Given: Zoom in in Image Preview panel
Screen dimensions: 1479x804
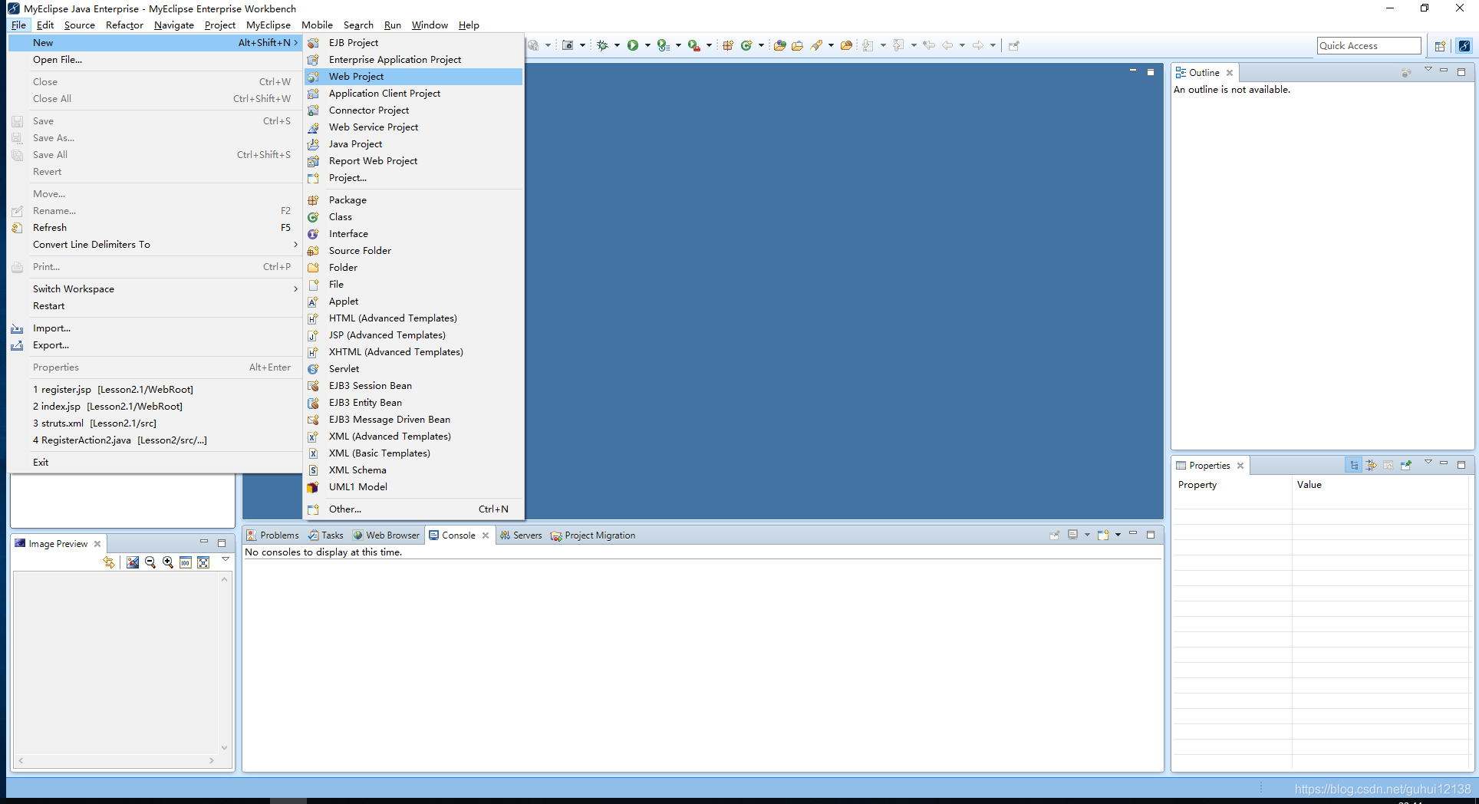Looking at the screenshot, I should click(x=168, y=562).
